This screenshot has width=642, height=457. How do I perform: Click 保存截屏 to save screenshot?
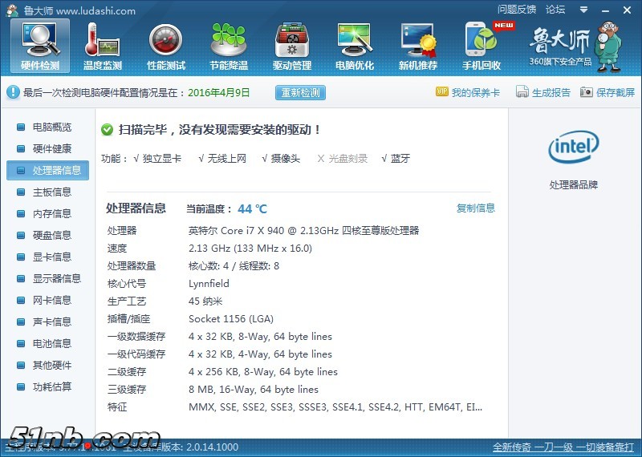(607, 92)
